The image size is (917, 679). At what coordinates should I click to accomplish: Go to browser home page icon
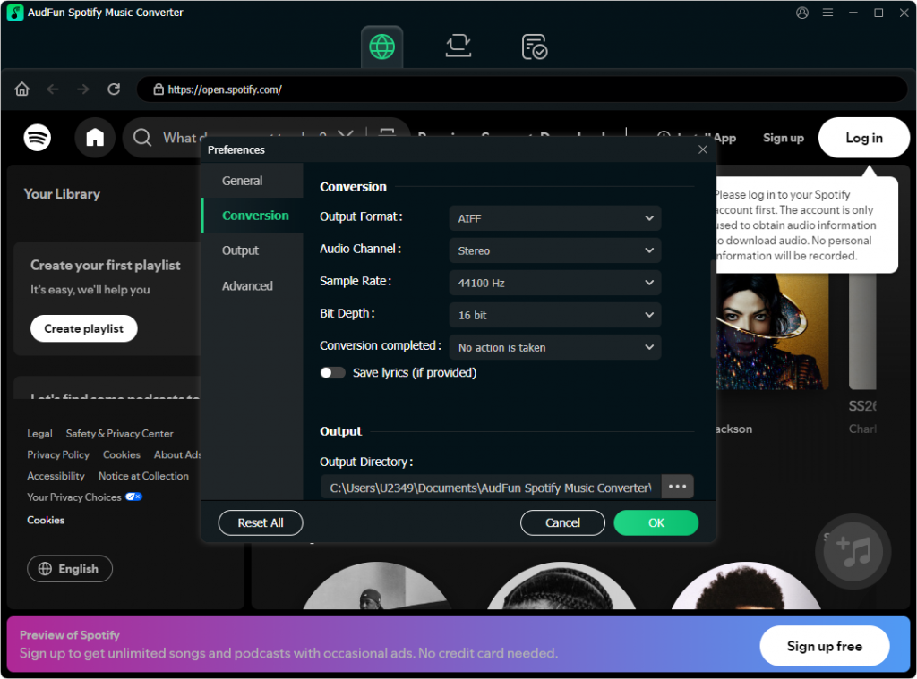tap(22, 89)
